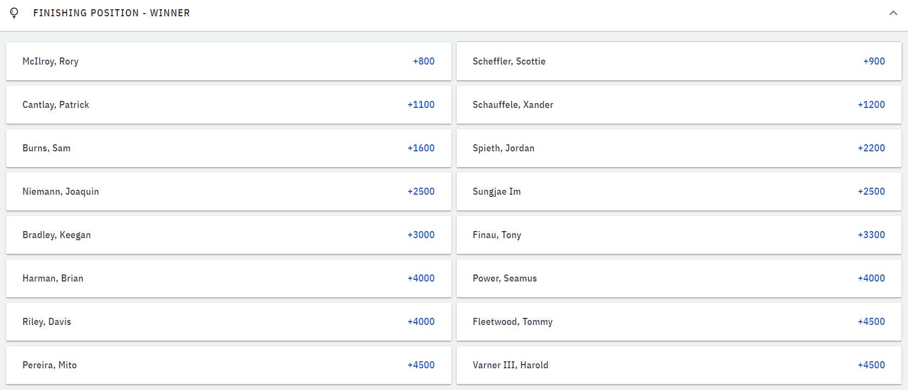
Task: Select Pereira, Mito at +4500
Action: point(228,365)
